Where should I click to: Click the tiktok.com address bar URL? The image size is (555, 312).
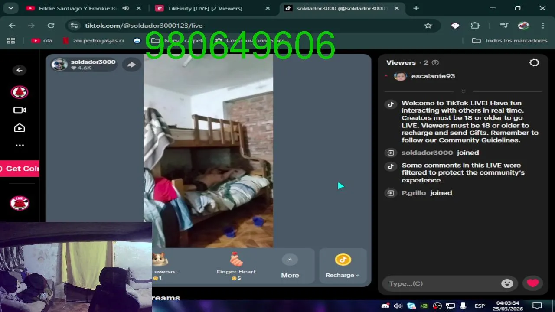click(144, 26)
